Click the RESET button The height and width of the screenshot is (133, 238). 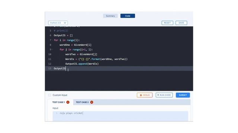pyautogui.click(x=167, y=23)
